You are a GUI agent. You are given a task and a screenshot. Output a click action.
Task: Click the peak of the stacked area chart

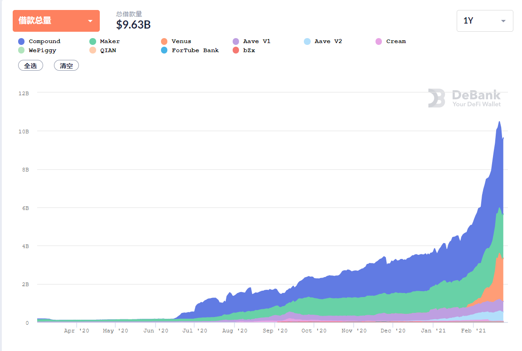pyautogui.click(x=499, y=122)
